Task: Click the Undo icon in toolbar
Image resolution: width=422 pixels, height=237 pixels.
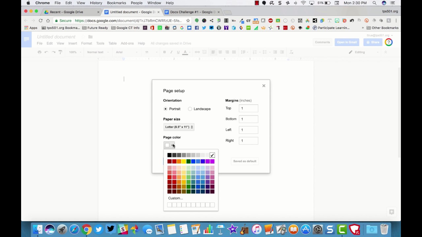Action: [46, 52]
